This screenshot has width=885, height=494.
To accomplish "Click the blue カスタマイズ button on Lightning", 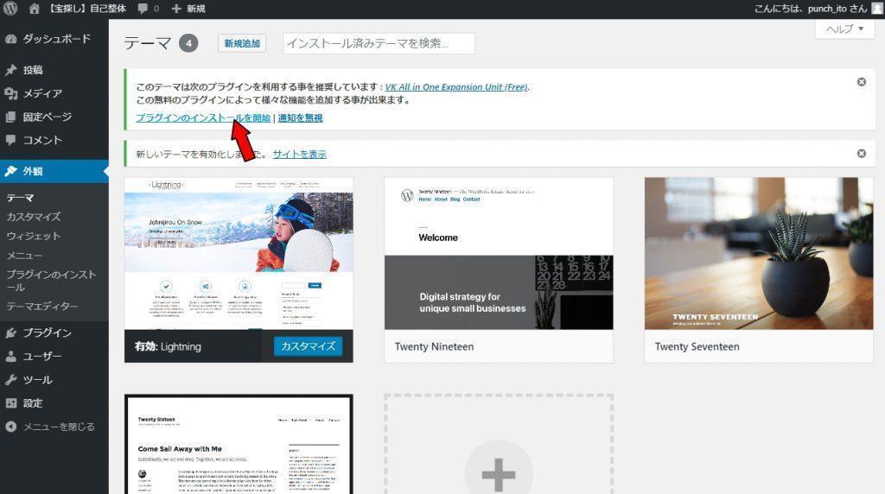I will pos(309,346).
